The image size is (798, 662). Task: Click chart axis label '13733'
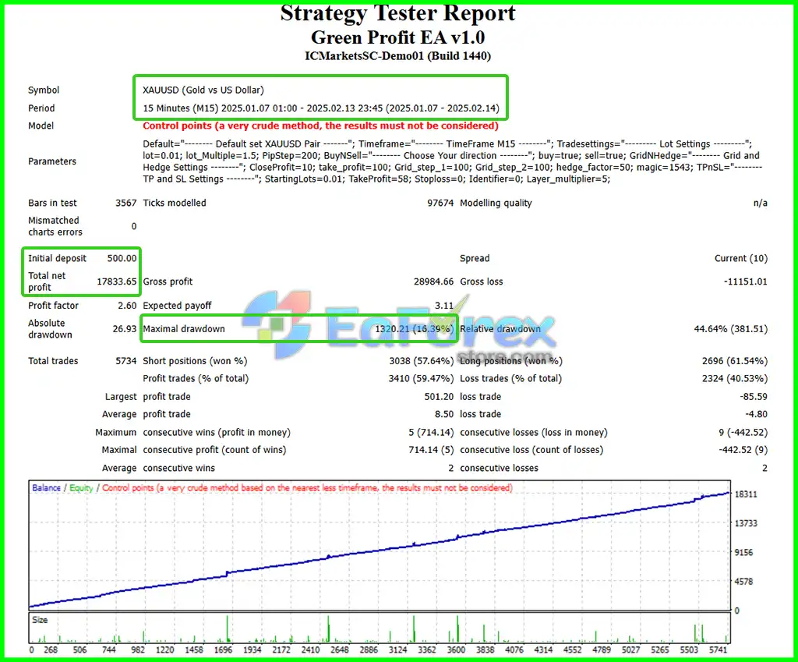tap(746, 523)
